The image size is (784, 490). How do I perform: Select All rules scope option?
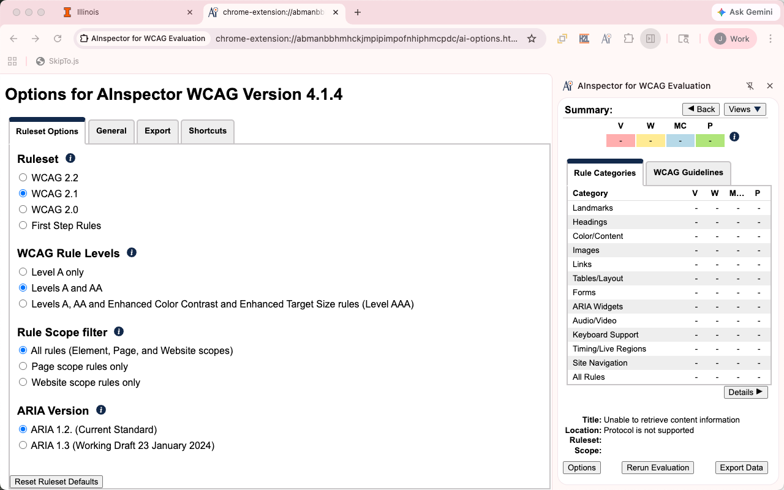23,351
